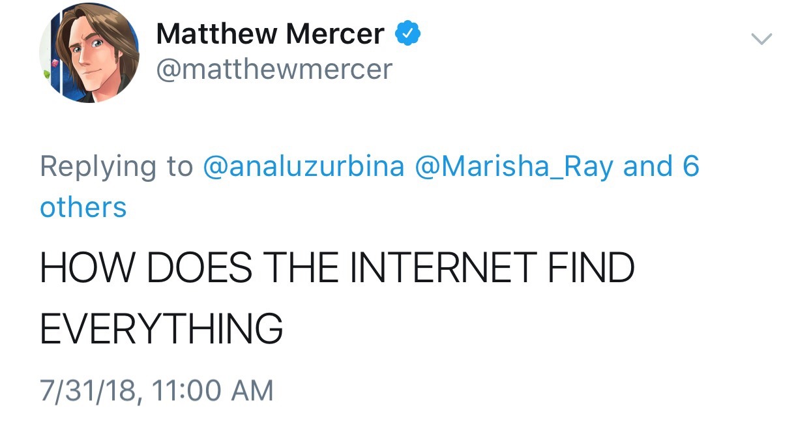Click the gray "Replying to" label
This screenshot has height=421, width=796.
pos(117,166)
